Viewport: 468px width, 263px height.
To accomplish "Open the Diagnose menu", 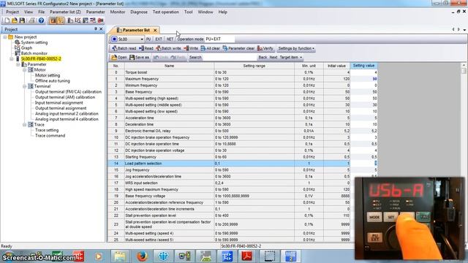I will [x=139, y=12].
